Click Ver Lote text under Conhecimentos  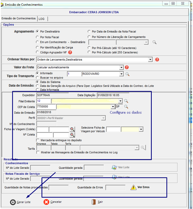tap(124, 167)
